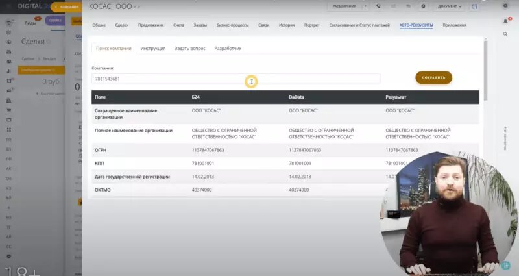The image size is (519, 276).
Task: Click the DaData column header
Action: [x=296, y=97]
